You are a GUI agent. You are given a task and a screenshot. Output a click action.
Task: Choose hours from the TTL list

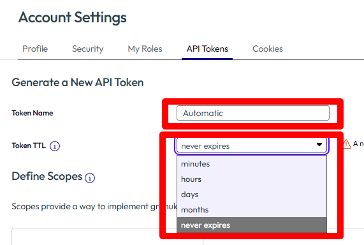pos(252,179)
